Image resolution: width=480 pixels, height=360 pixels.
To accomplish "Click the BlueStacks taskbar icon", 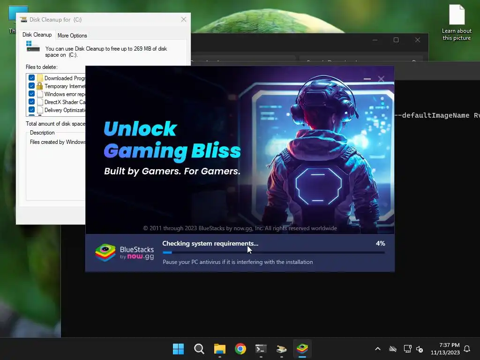I will (302, 349).
